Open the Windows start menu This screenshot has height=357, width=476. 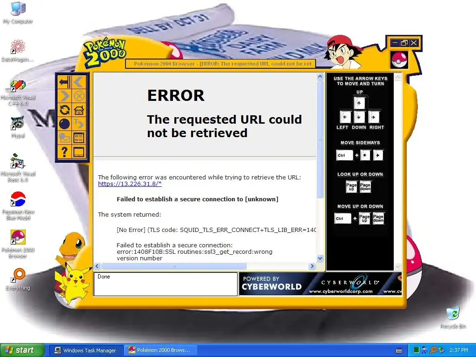tap(22, 350)
